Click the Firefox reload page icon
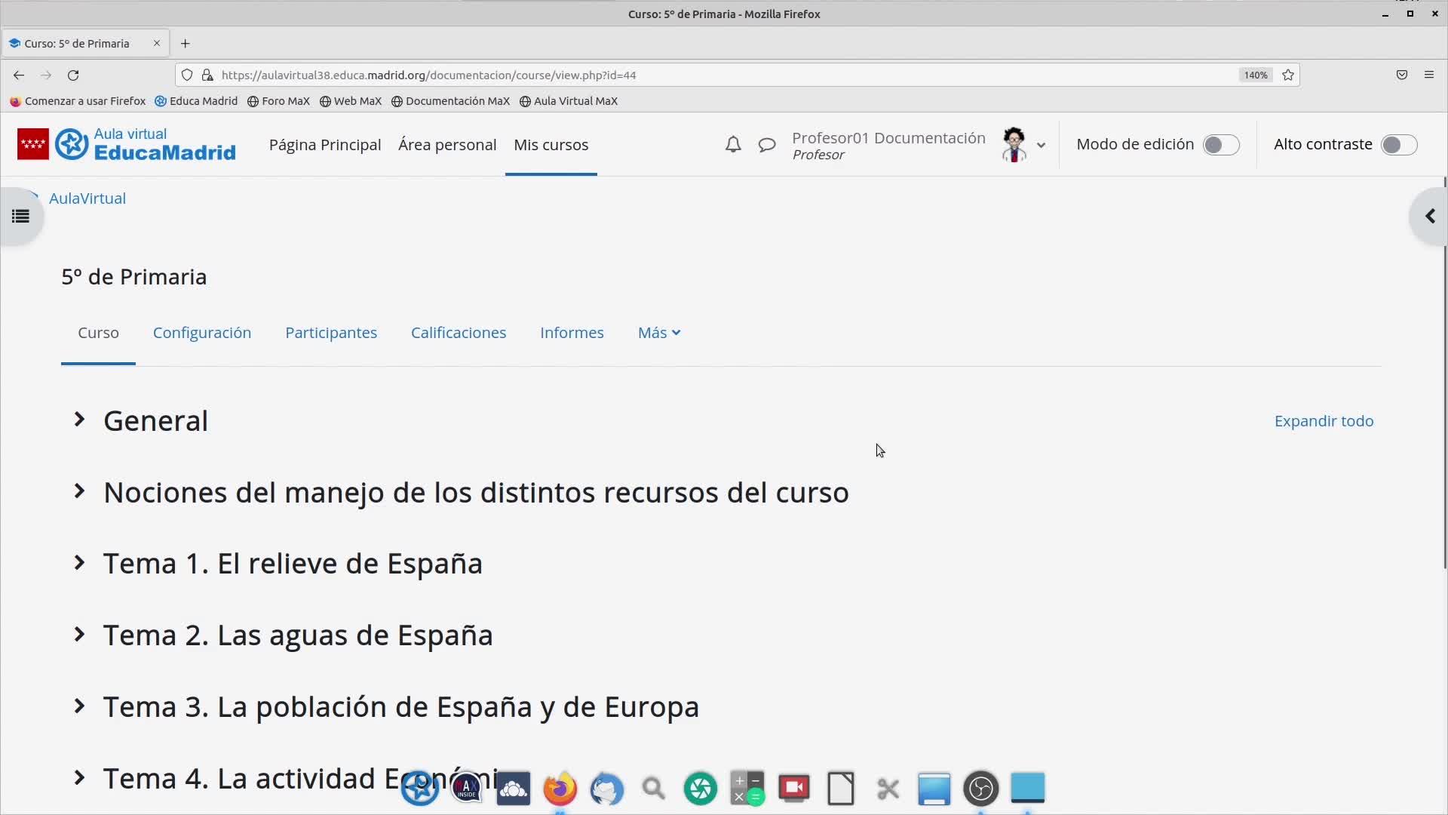This screenshot has width=1448, height=815. coord(73,75)
